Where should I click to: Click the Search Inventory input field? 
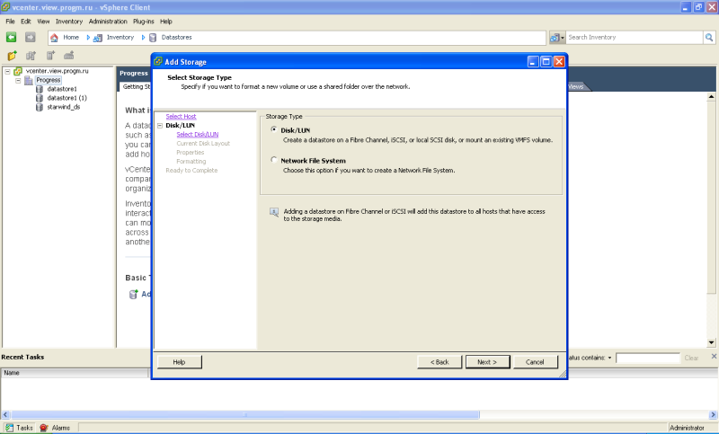(x=635, y=38)
